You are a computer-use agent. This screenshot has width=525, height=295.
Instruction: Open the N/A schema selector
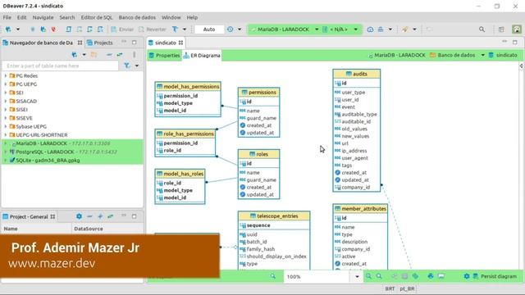(340, 29)
